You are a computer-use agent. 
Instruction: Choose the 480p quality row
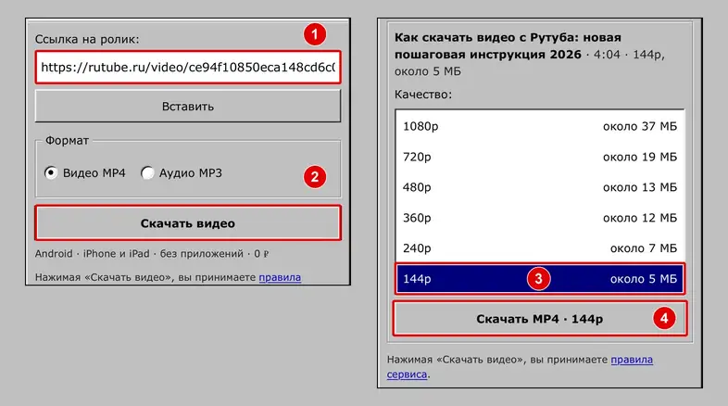(x=540, y=187)
